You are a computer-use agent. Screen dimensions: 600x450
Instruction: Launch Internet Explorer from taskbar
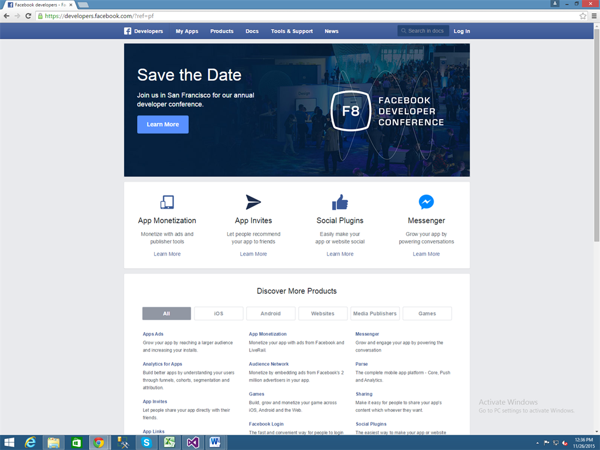pos(30,443)
